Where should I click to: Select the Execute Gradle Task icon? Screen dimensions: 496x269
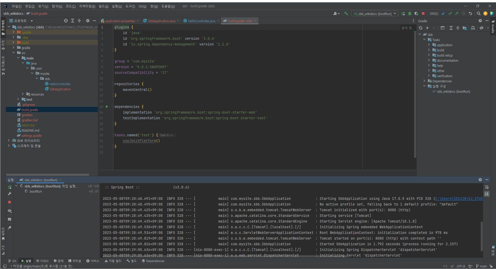click(x=443, y=28)
